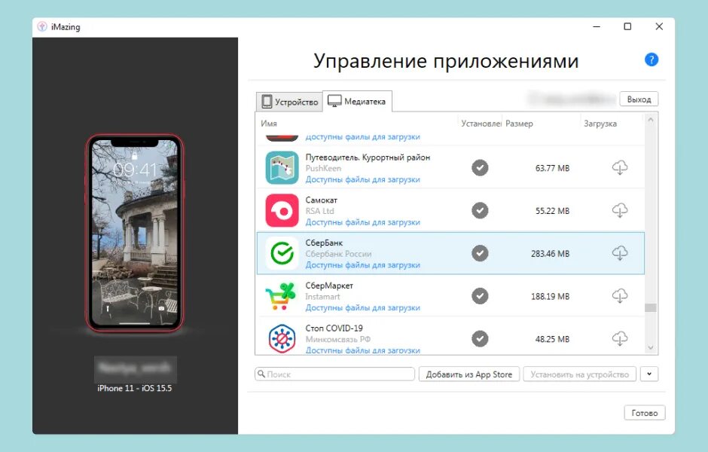Click Добавить из App Store button
Viewport: 708px width, 452px height.
469,374
